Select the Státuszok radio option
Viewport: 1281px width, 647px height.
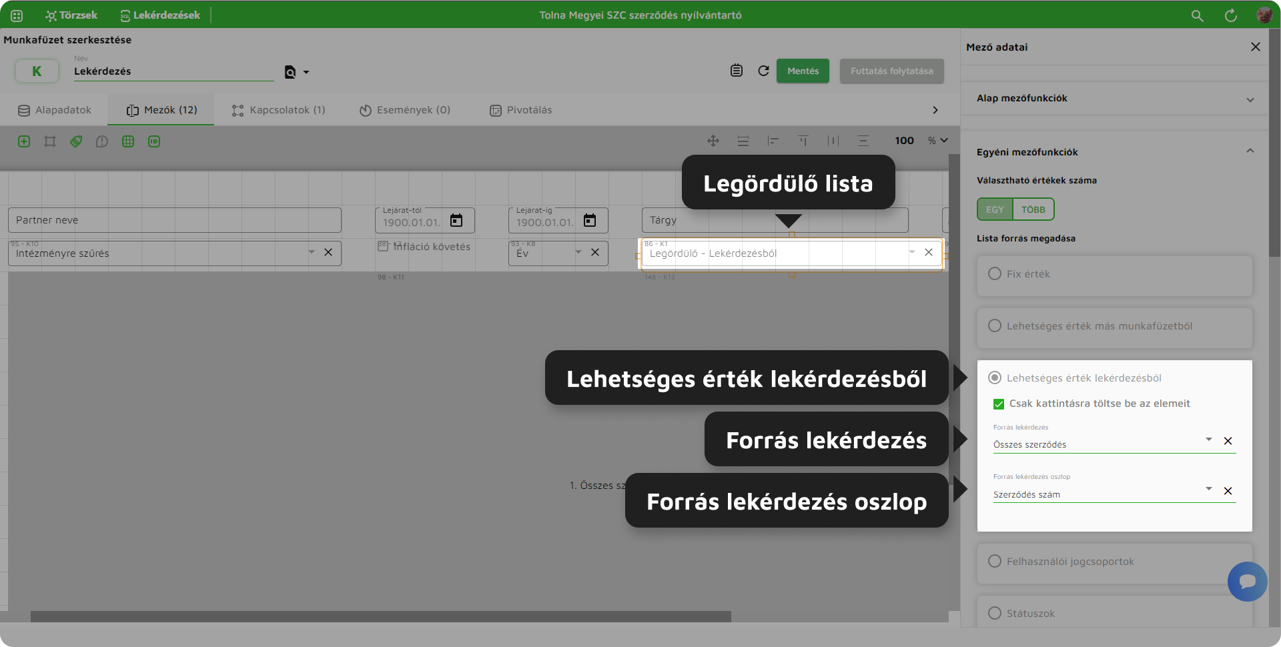(995, 613)
